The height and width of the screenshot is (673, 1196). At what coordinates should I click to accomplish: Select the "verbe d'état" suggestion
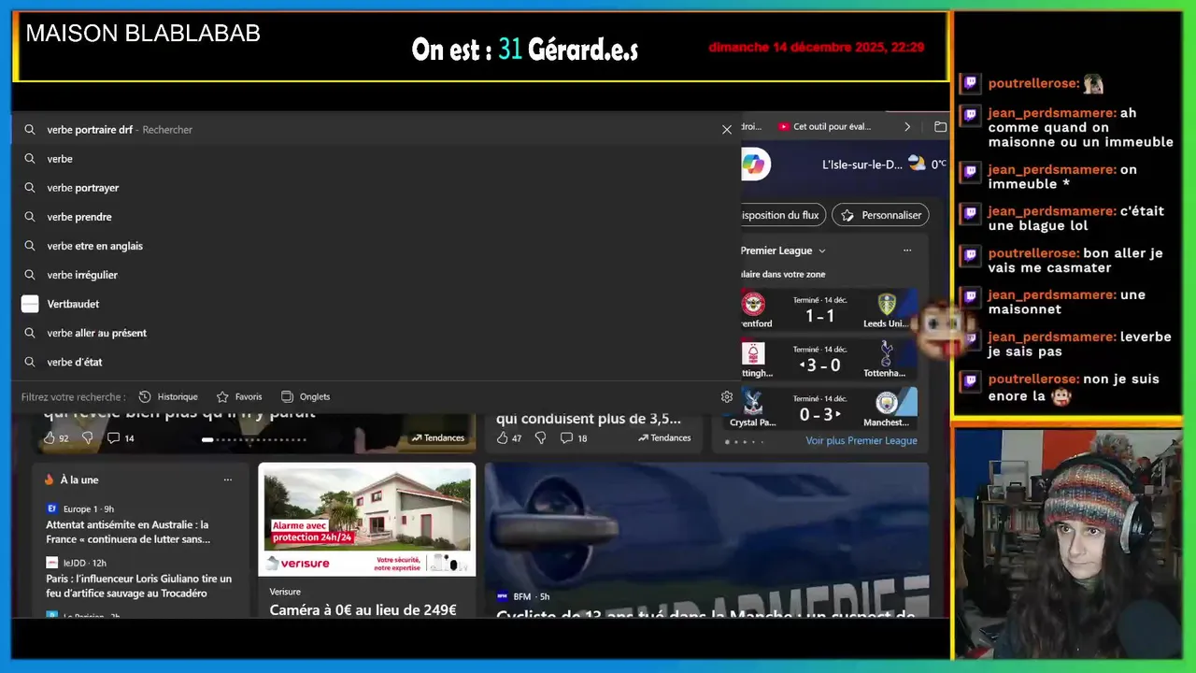tap(377, 362)
